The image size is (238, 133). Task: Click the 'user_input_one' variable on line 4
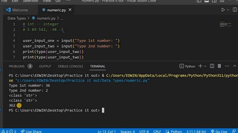tap(39, 41)
